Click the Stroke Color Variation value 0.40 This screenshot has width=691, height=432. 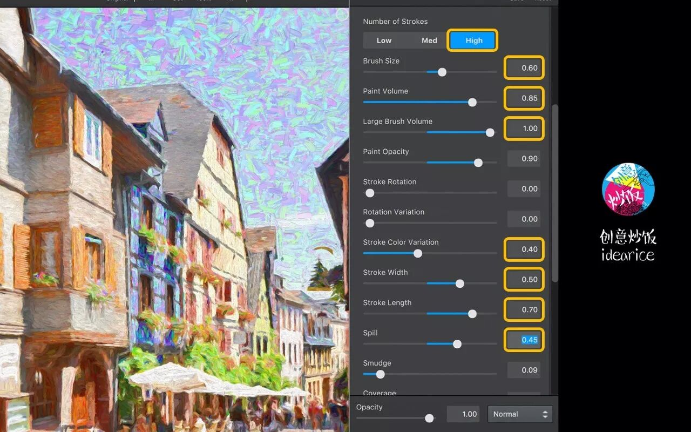[x=524, y=249]
